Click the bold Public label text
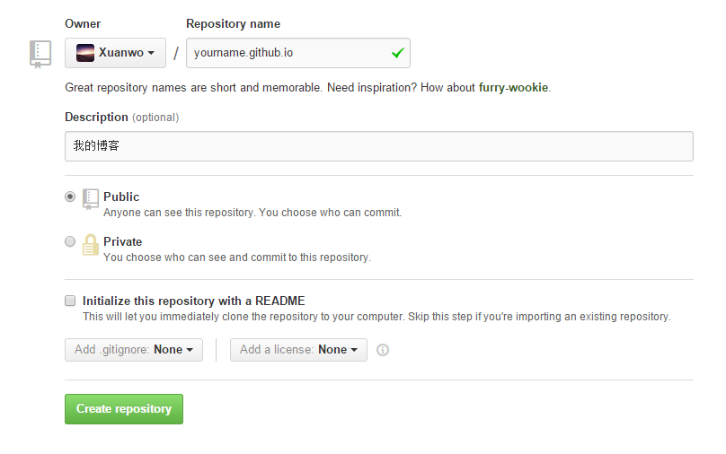Viewport: 726px width, 454px height. 121,196
